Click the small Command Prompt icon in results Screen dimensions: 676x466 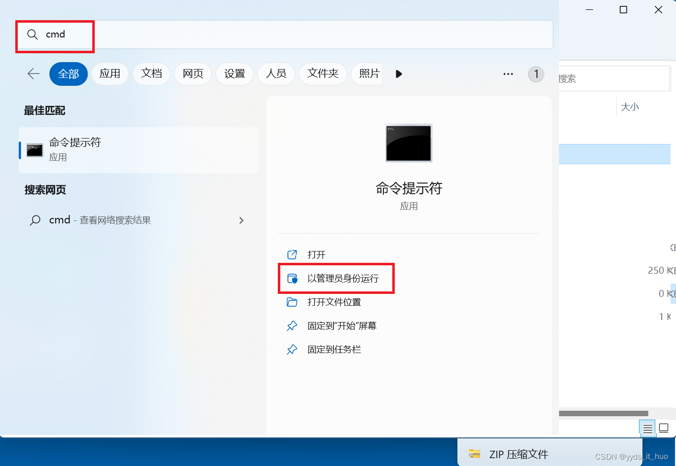coord(35,150)
